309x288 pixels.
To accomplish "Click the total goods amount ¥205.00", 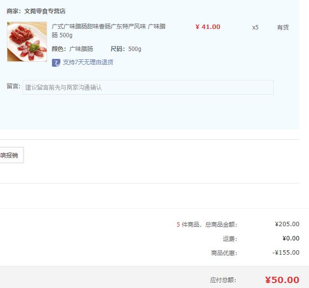I will click(287, 224).
